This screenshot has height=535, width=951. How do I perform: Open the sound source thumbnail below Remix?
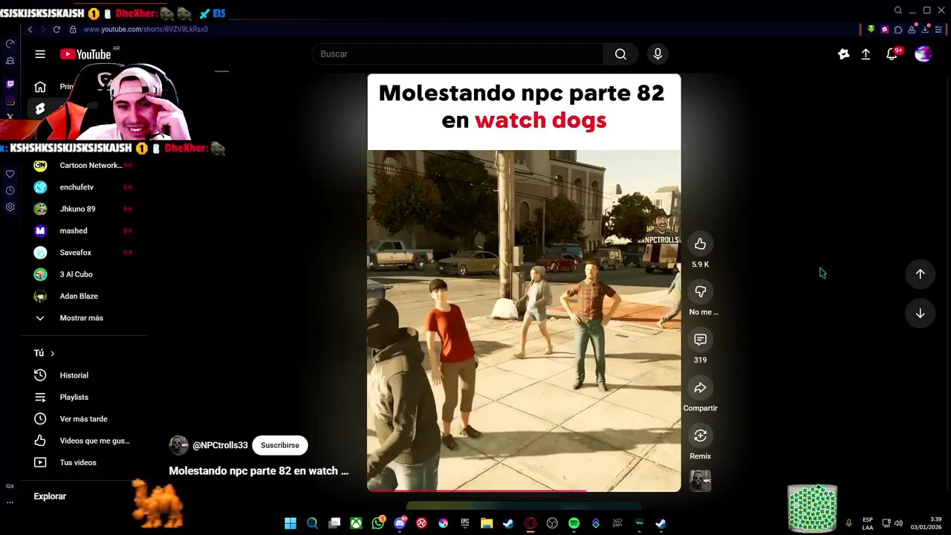point(700,480)
